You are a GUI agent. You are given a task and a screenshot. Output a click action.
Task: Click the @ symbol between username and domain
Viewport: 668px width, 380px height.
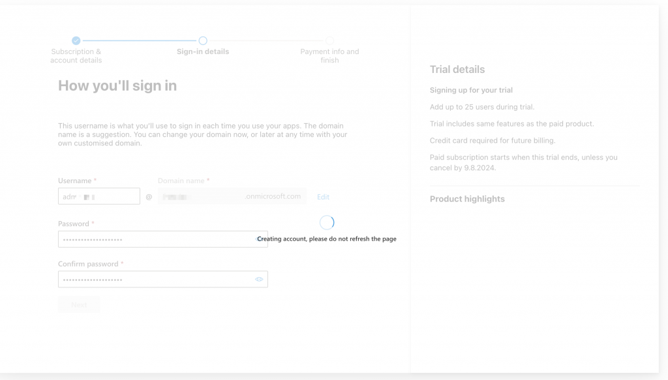point(149,197)
